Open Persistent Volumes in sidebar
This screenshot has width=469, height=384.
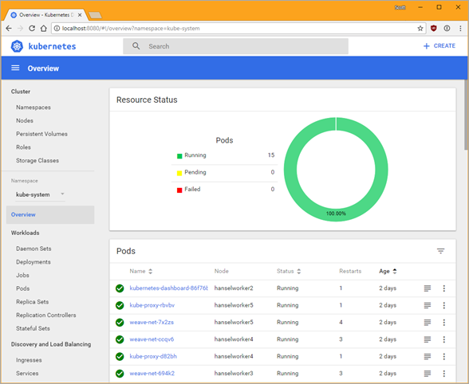41,134
